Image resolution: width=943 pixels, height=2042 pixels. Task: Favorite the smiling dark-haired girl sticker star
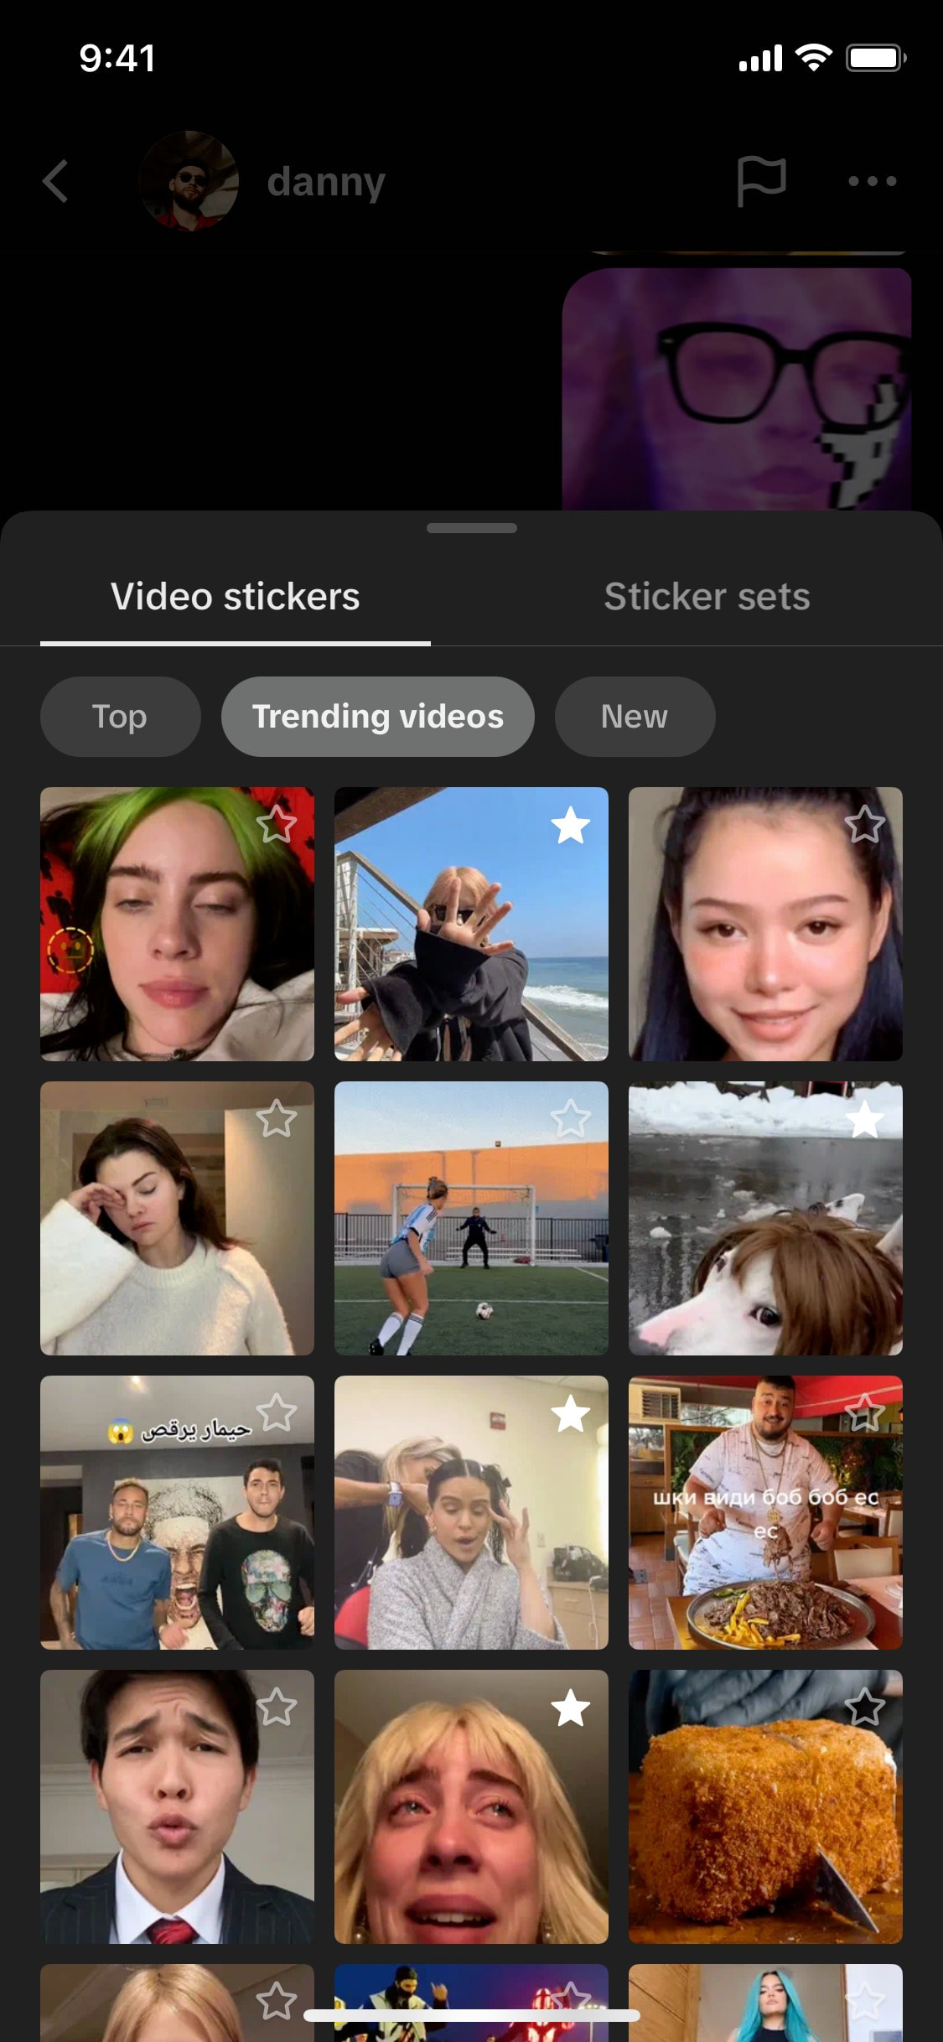(865, 825)
